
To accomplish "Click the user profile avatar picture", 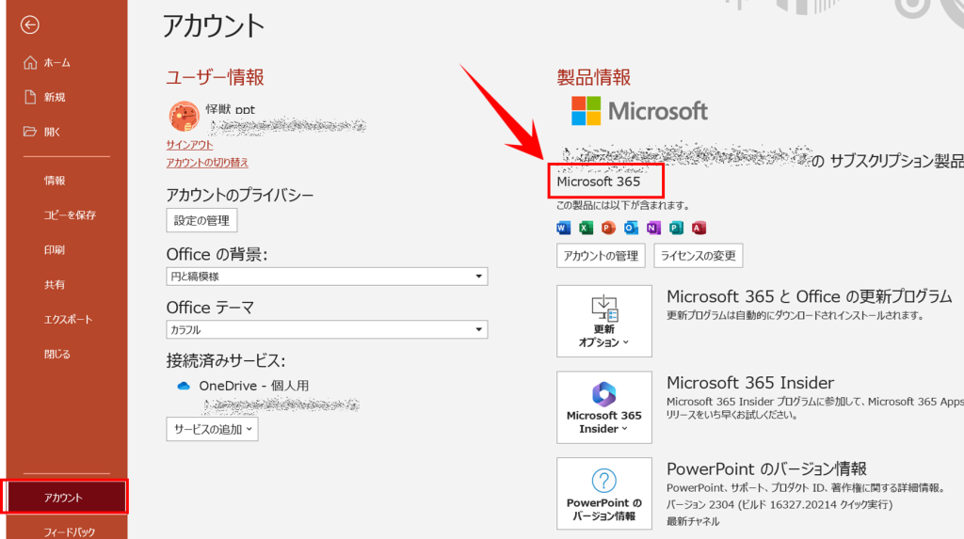I will (184, 116).
